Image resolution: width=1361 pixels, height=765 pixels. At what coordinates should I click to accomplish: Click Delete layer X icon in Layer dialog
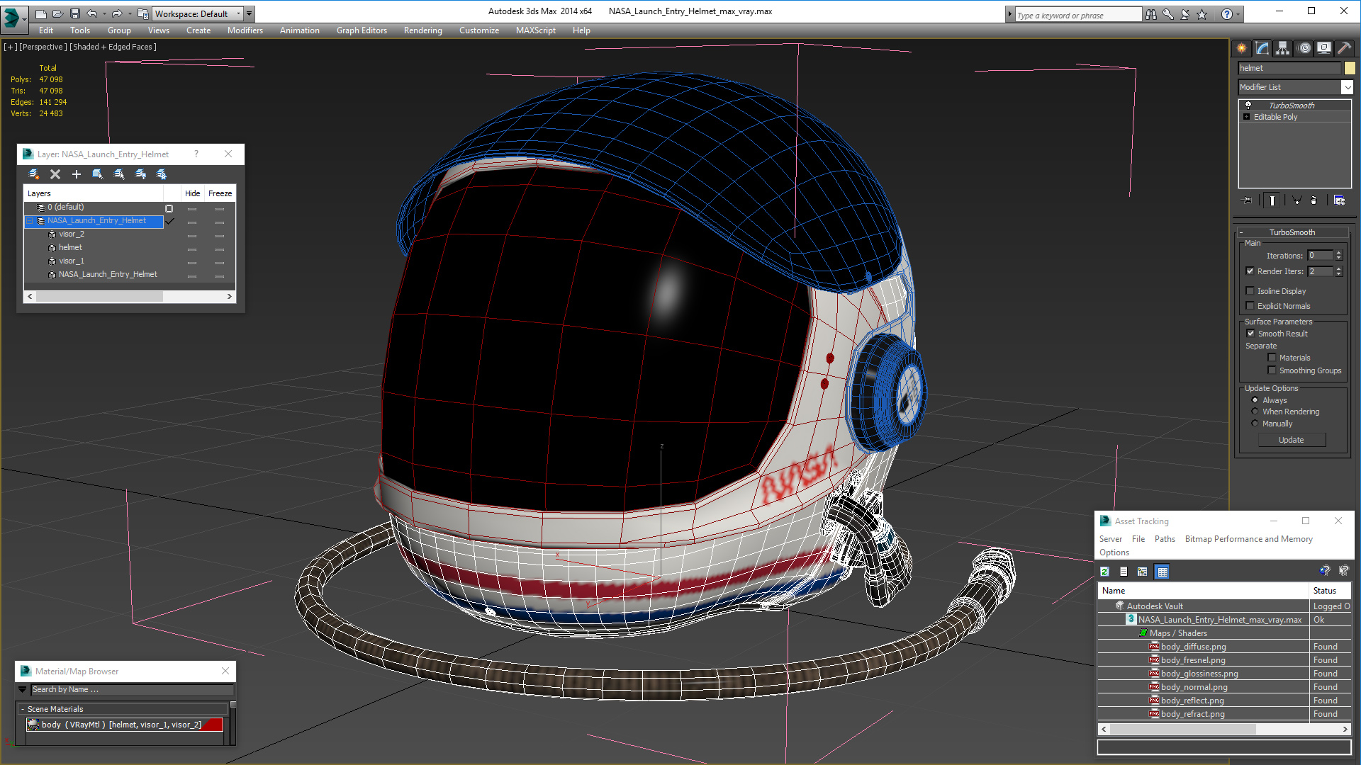(55, 174)
